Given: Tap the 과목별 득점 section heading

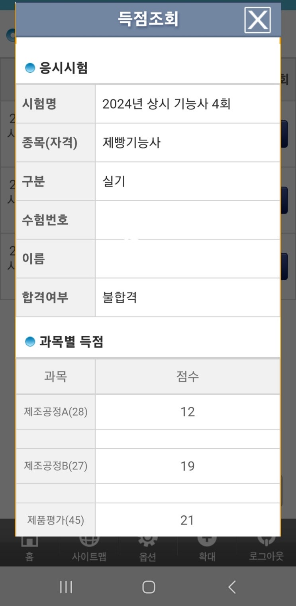Looking at the screenshot, I should pyautogui.click(x=71, y=342).
